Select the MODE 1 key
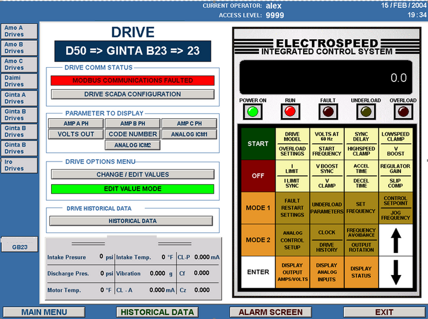Screen dimensions: 428x319 pyautogui.click(x=258, y=208)
